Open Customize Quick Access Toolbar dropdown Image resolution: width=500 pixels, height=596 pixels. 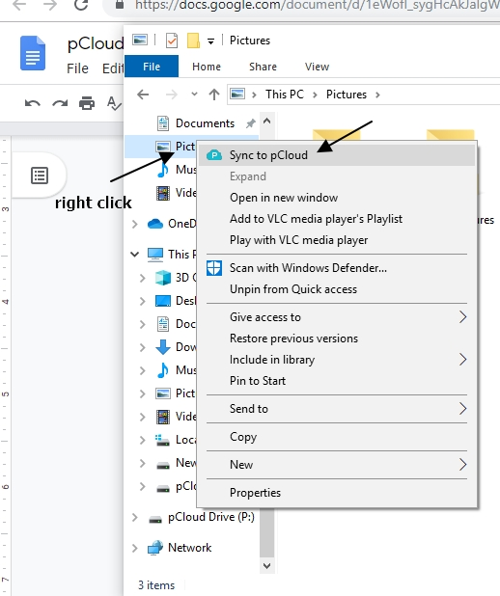pos(210,41)
